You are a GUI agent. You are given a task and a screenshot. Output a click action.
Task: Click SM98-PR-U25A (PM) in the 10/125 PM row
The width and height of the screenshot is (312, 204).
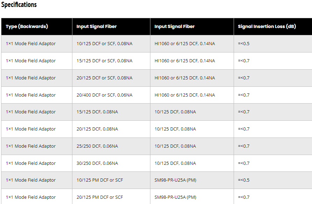click(x=175, y=180)
